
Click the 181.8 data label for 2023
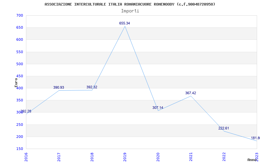(x=255, y=138)
